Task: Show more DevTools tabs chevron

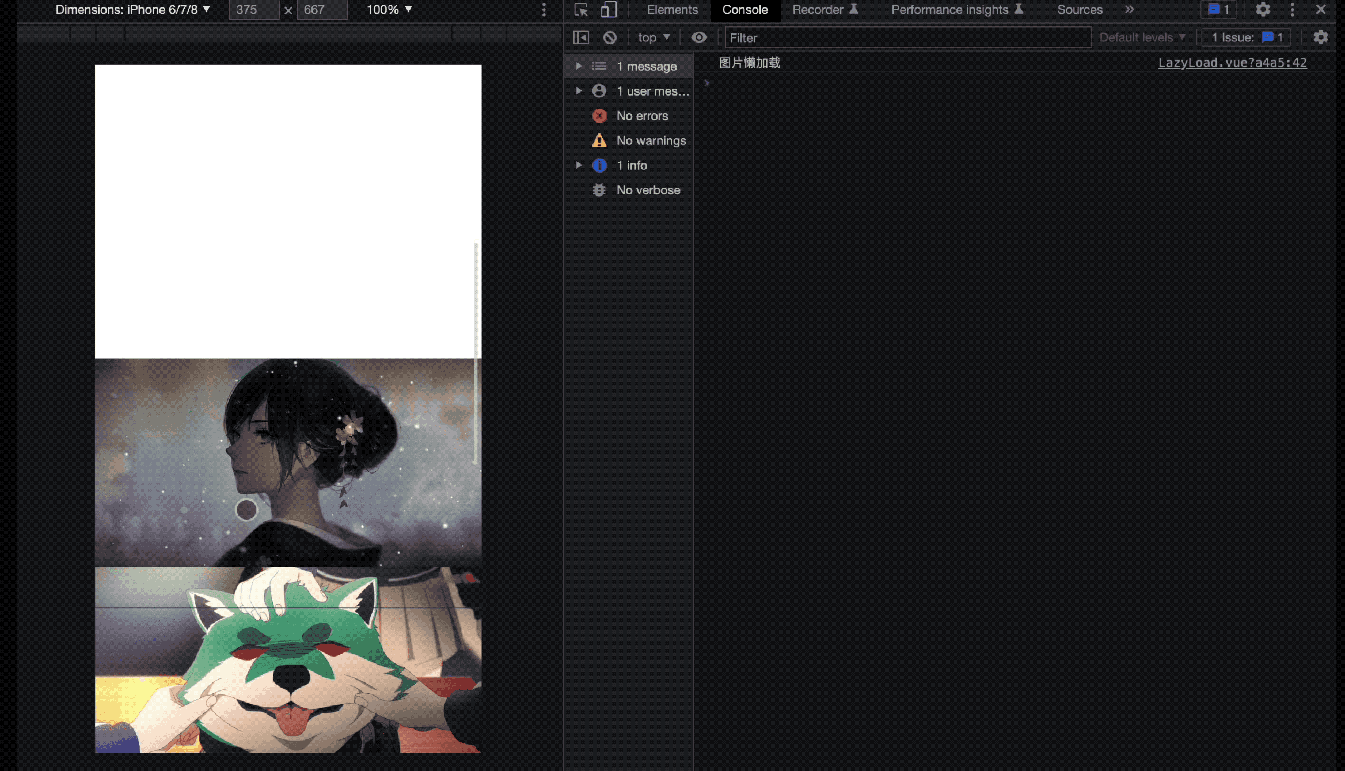Action: tap(1129, 10)
